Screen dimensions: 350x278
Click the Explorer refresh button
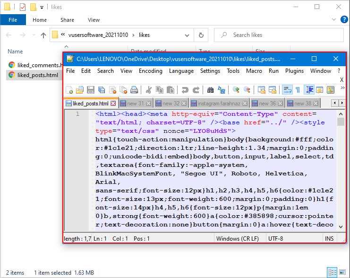[201, 35]
